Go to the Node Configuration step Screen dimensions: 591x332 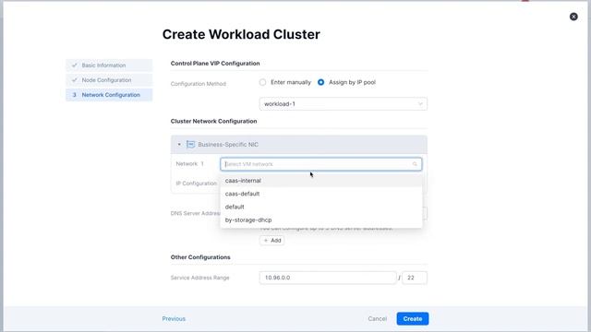[109, 80]
